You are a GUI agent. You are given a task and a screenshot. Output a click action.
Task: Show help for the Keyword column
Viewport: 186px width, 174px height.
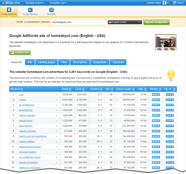(21, 89)
